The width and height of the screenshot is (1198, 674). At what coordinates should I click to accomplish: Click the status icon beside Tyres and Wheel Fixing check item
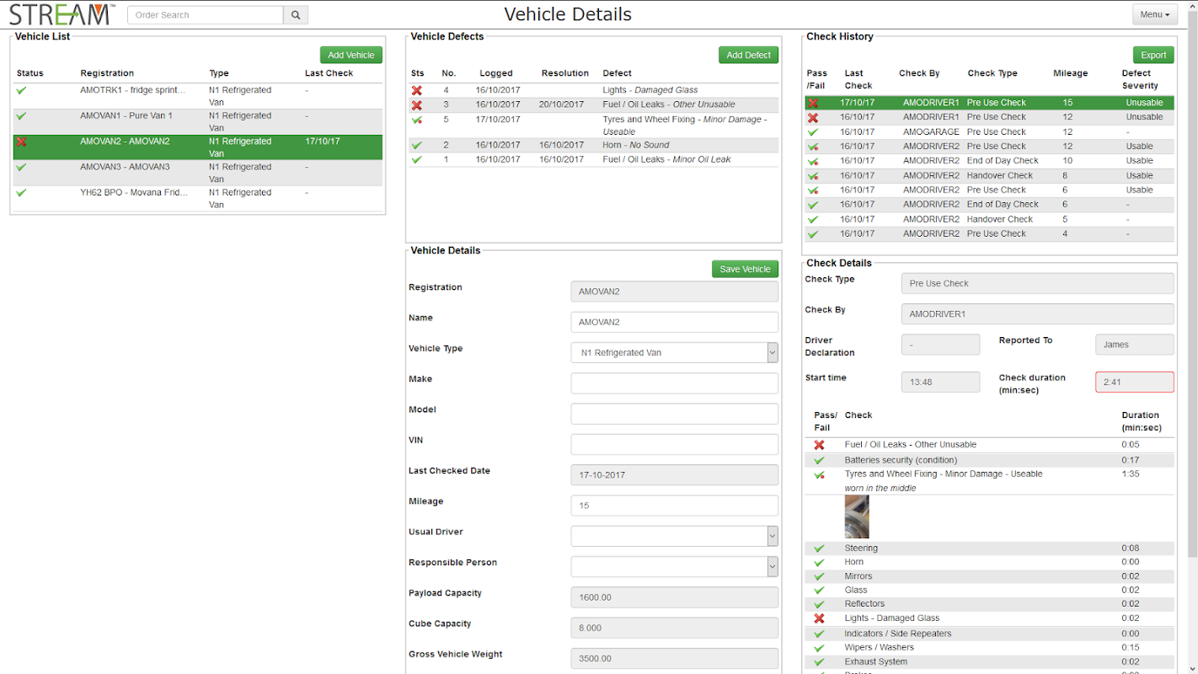pyautogui.click(x=819, y=475)
